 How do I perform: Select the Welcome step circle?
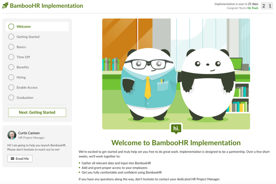click(11, 26)
